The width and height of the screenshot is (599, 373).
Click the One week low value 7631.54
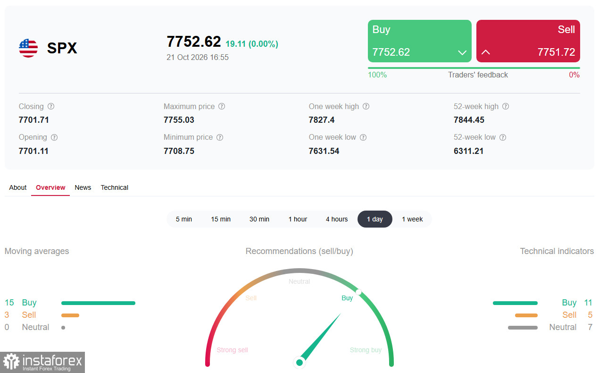click(x=324, y=151)
